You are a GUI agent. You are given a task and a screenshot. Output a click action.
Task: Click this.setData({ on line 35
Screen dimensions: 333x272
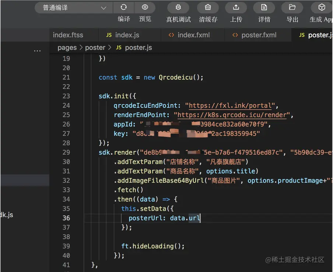point(147,209)
